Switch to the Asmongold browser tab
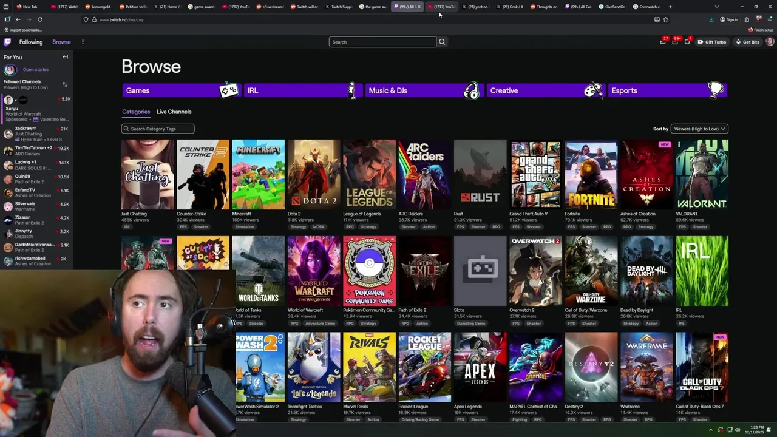 click(98, 7)
